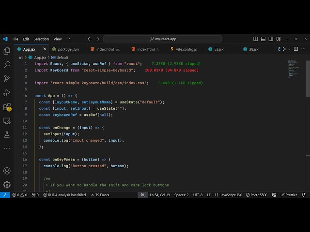Close the App.jsx tab
Screen dimensions: 310x232
click(45, 49)
